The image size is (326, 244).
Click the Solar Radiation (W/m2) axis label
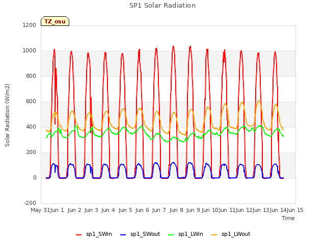tap(7, 115)
